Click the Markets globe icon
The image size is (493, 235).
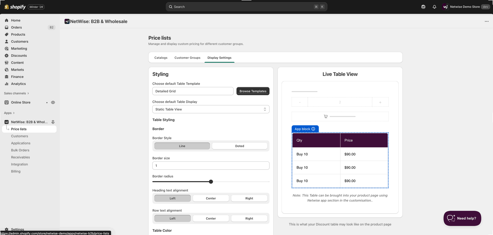[7, 70]
